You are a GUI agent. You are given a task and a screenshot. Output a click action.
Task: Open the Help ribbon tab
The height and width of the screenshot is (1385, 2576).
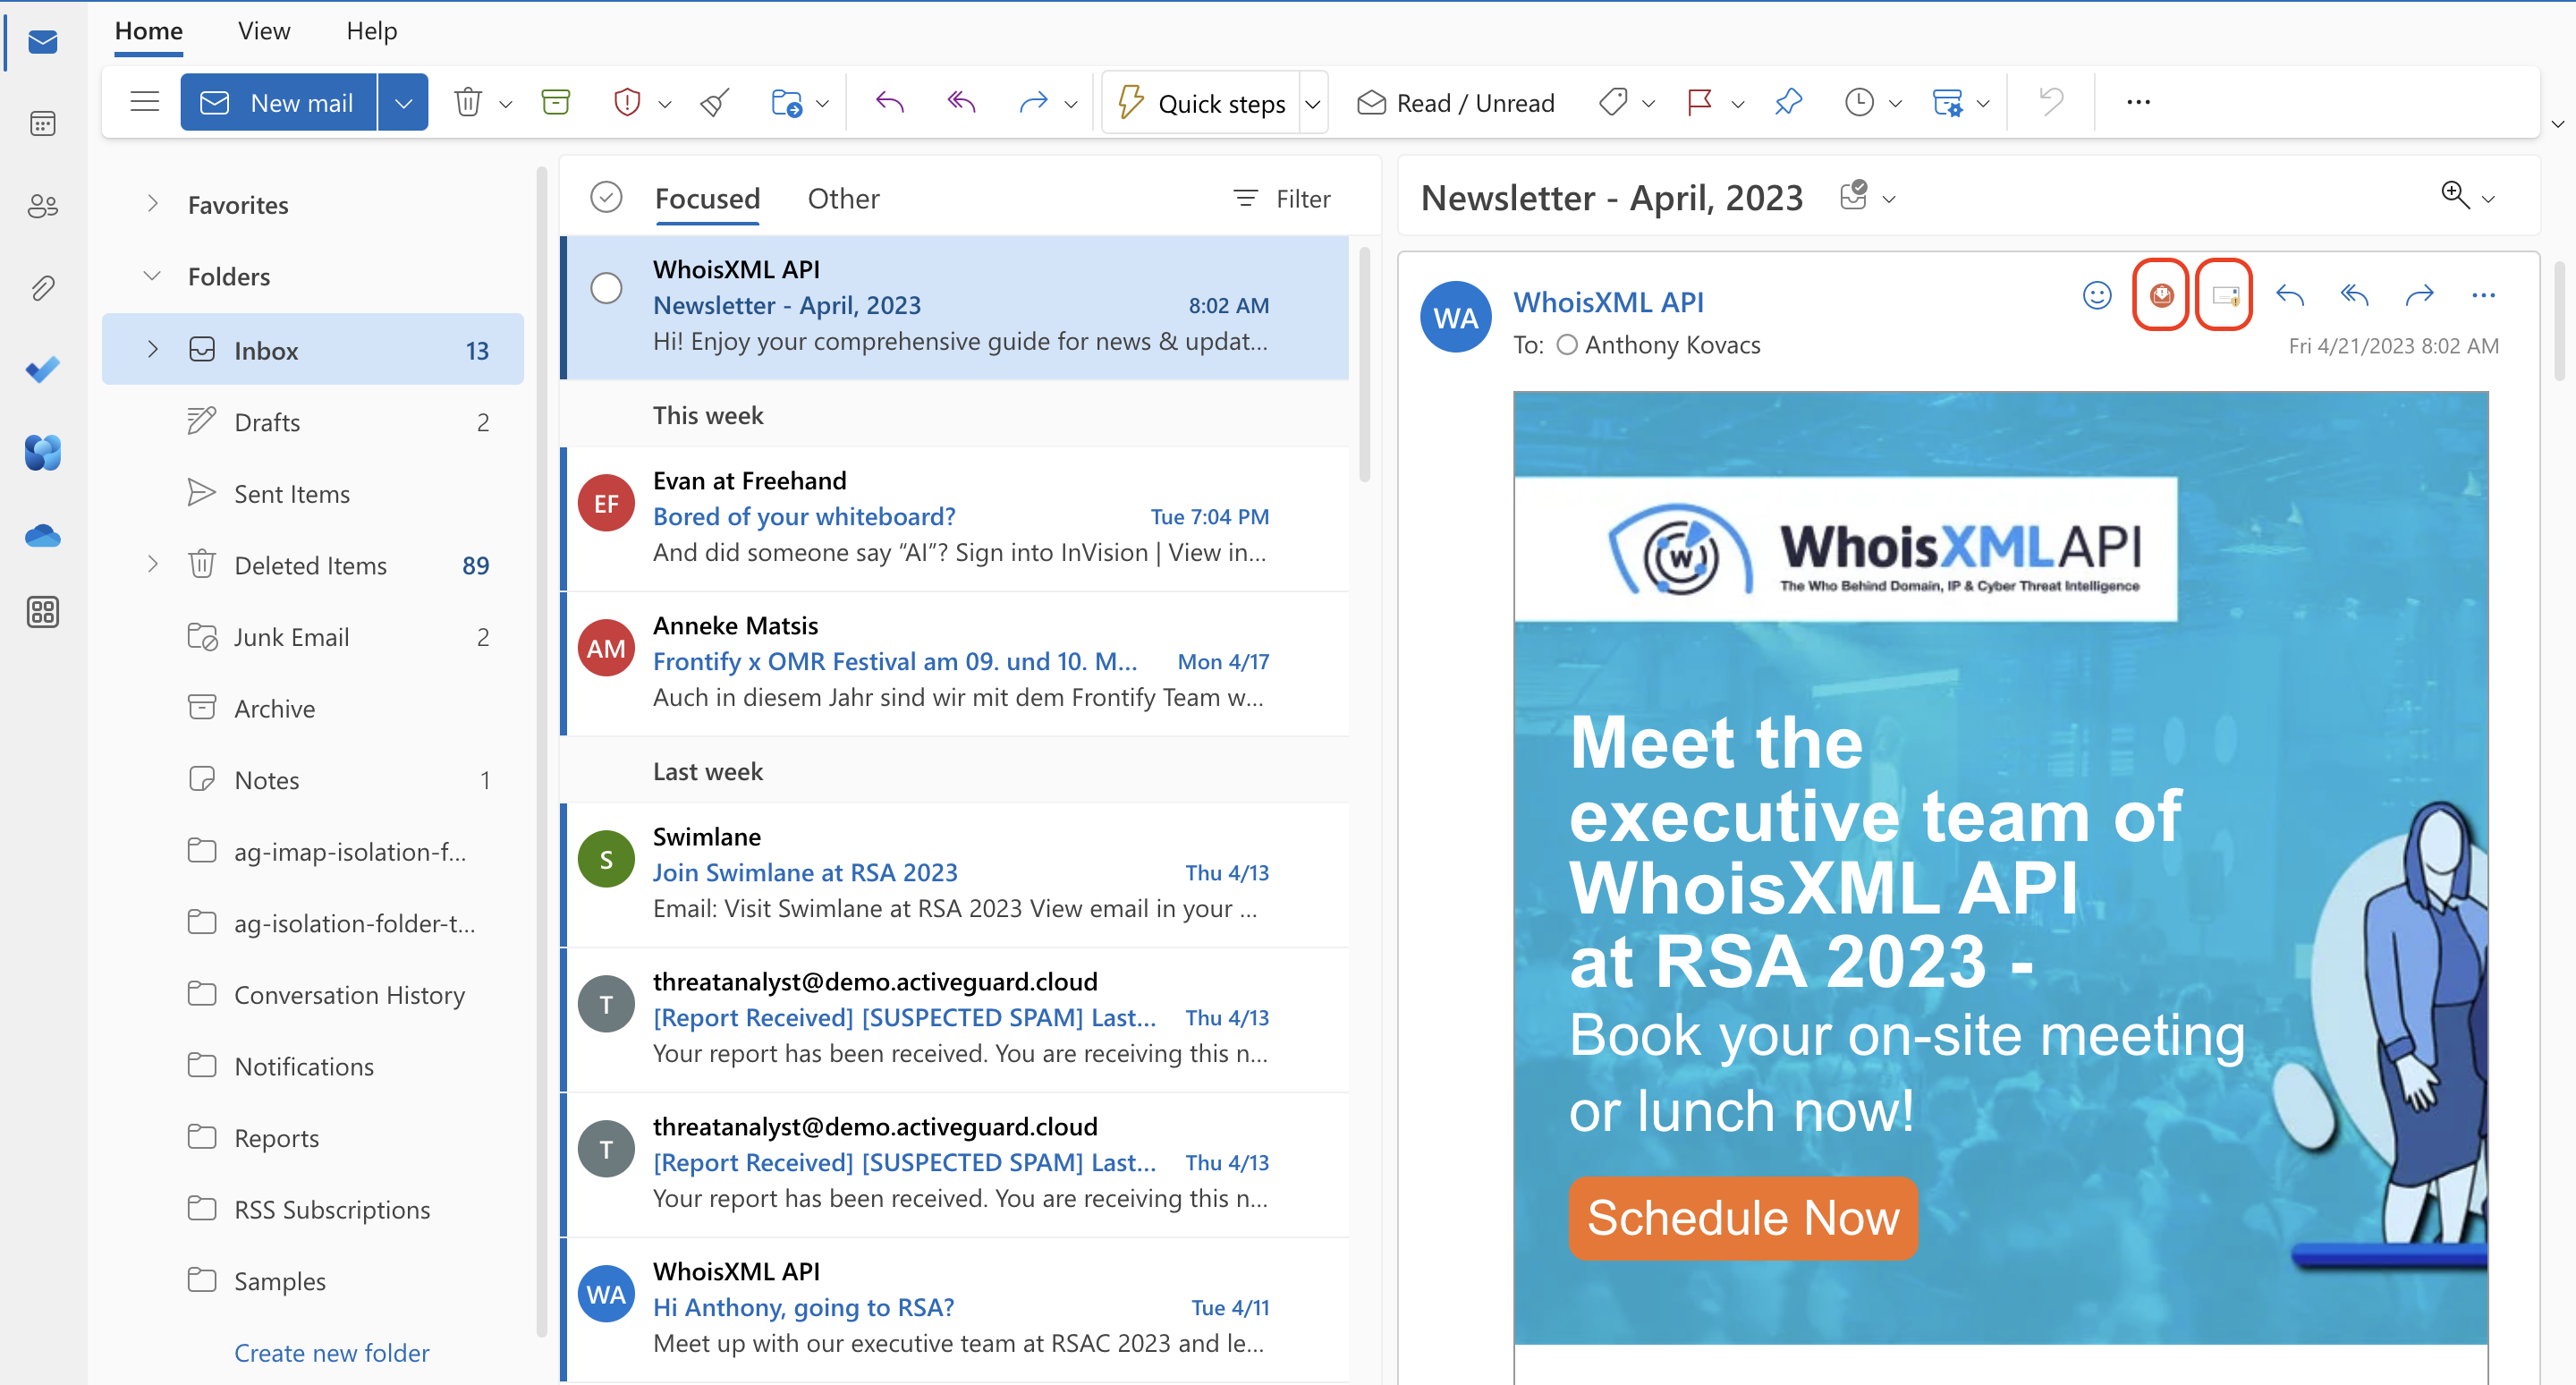coord(371,31)
